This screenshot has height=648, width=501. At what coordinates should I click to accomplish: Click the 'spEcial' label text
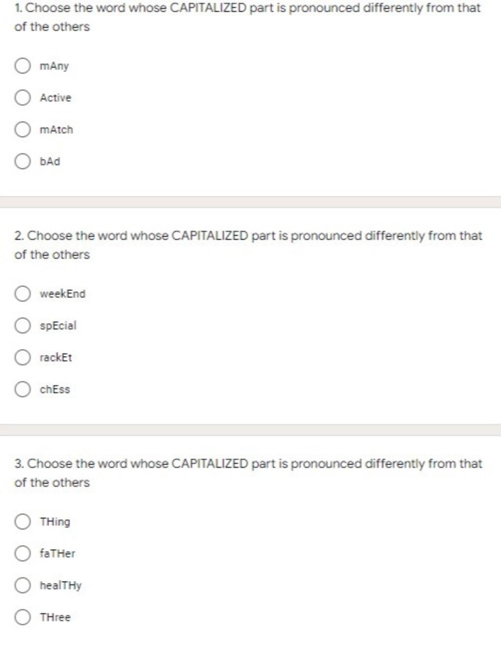(x=58, y=326)
